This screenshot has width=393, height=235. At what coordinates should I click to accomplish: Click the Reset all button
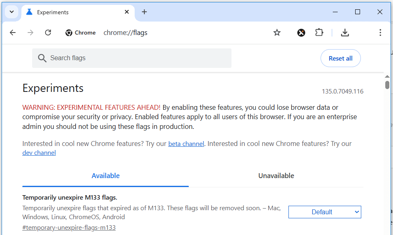point(341,58)
